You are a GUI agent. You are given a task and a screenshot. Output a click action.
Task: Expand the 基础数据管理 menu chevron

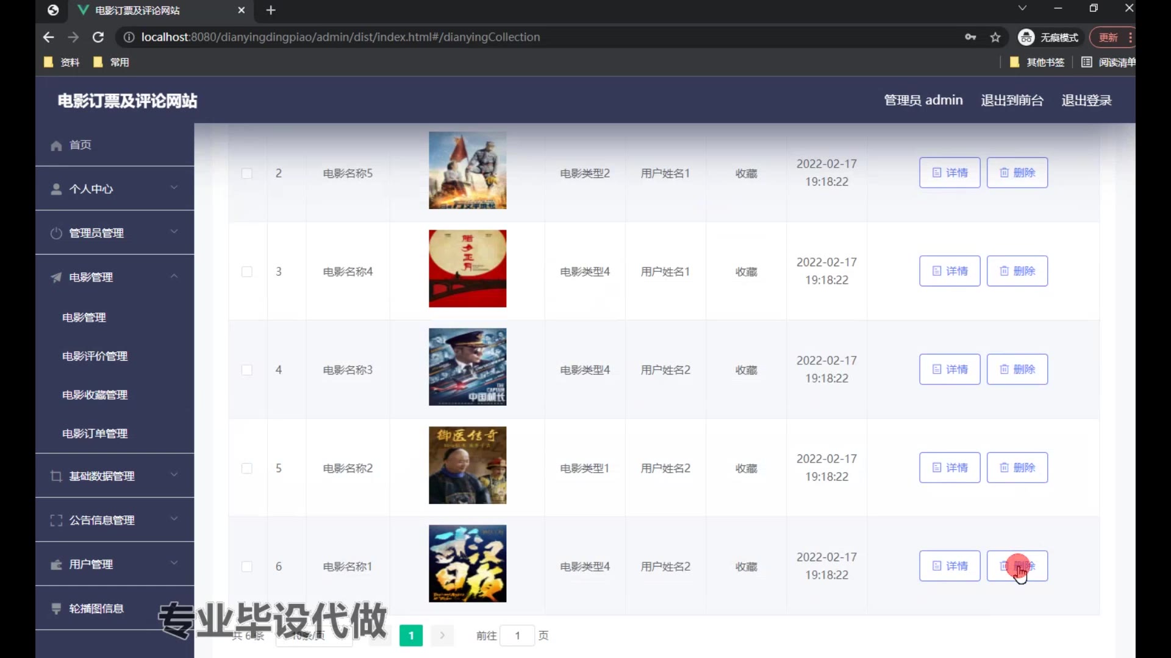click(x=174, y=475)
